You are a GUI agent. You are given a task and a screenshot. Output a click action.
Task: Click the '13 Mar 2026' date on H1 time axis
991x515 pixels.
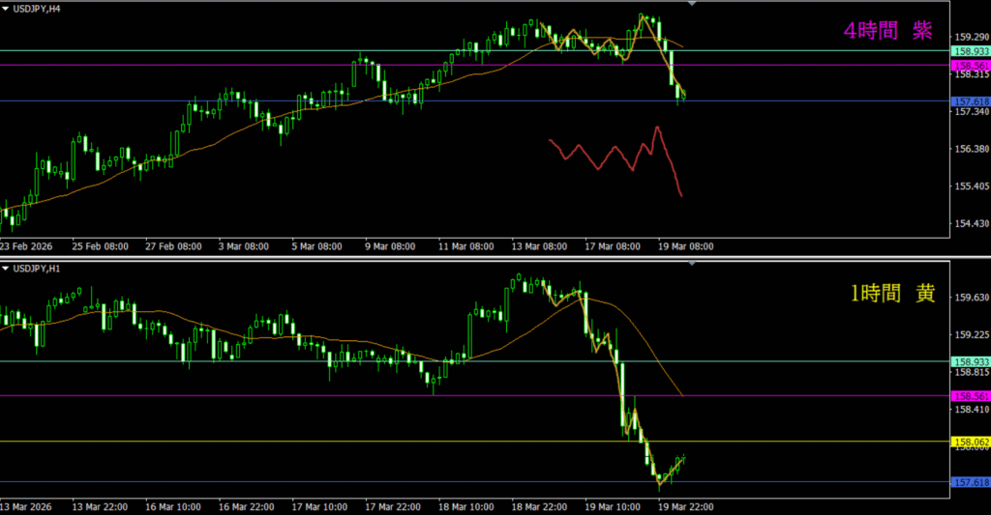point(27,506)
